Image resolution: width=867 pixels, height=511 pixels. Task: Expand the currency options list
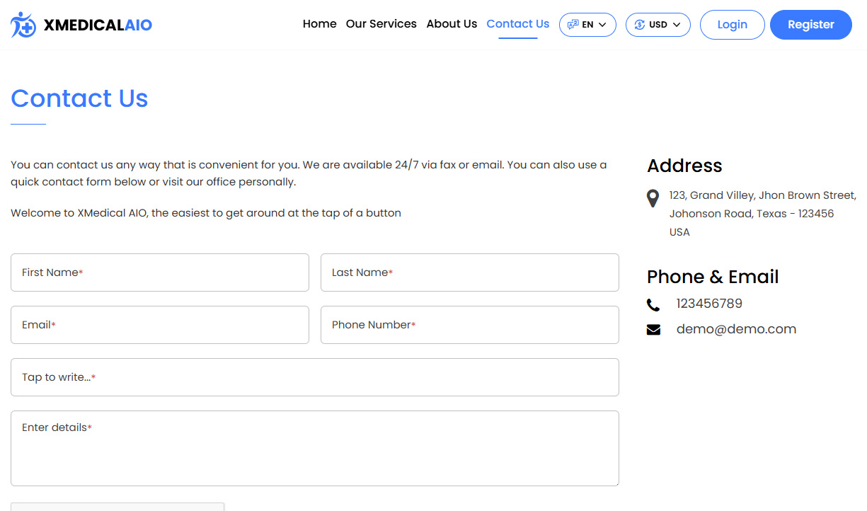[x=658, y=24]
